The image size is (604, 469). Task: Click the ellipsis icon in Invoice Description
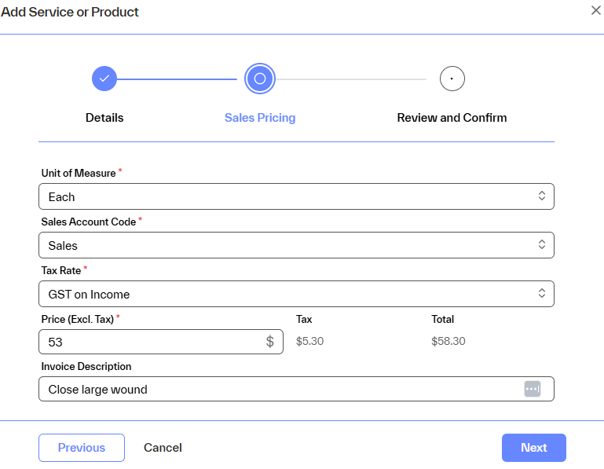[x=533, y=389]
